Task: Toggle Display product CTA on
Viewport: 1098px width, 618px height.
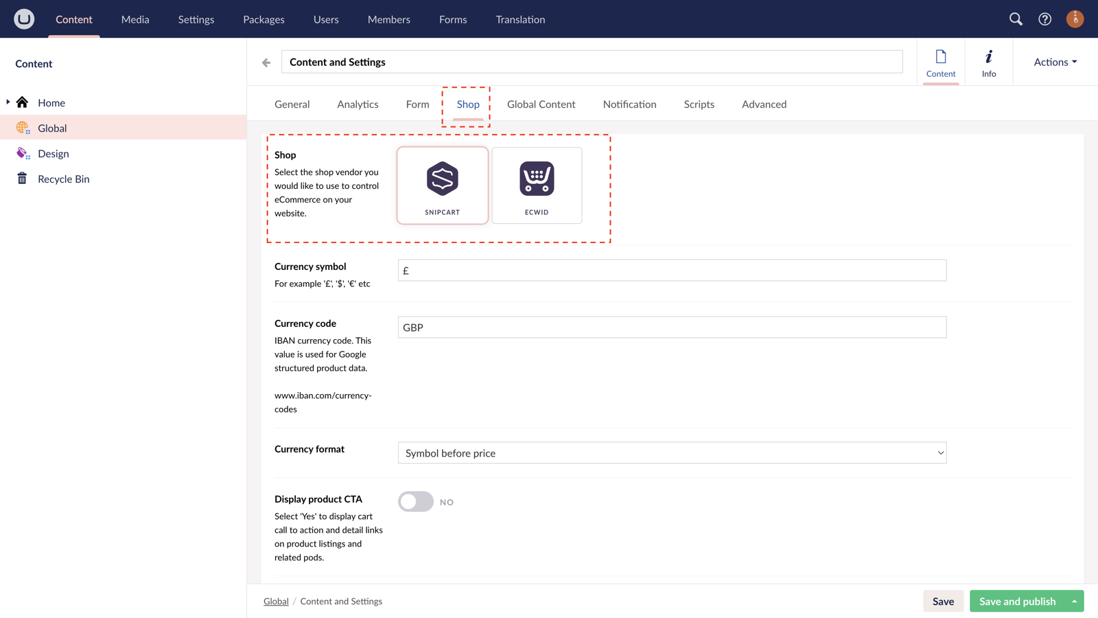Action: tap(415, 501)
